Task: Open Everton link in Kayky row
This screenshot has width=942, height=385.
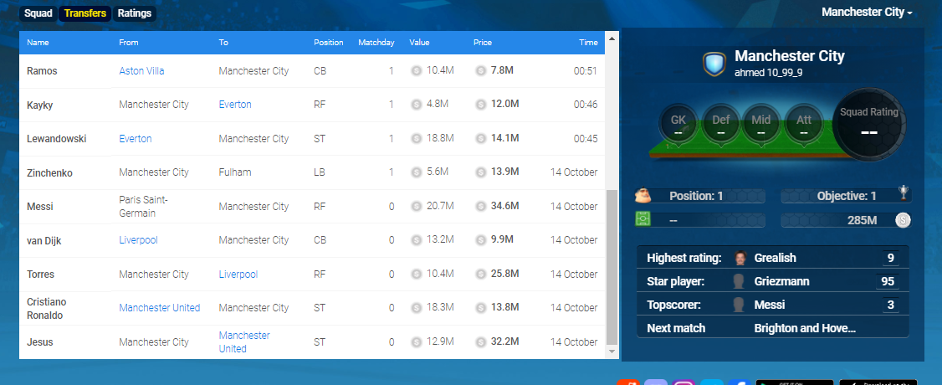Action: click(235, 105)
